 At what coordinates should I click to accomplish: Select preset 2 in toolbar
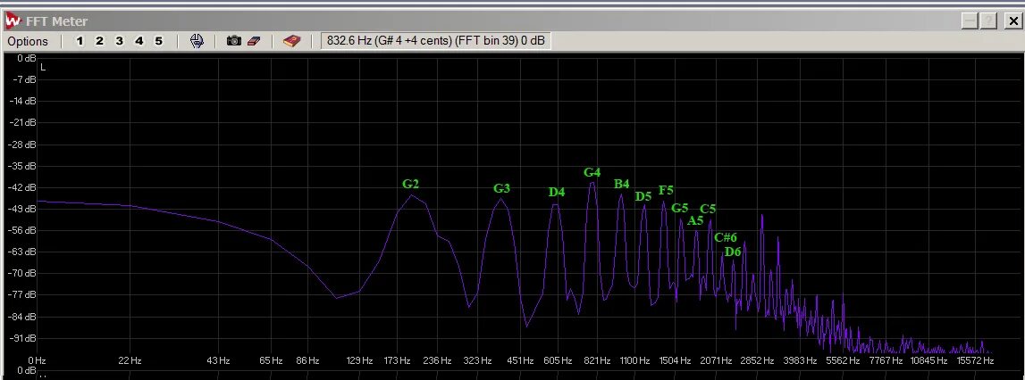coord(99,41)
